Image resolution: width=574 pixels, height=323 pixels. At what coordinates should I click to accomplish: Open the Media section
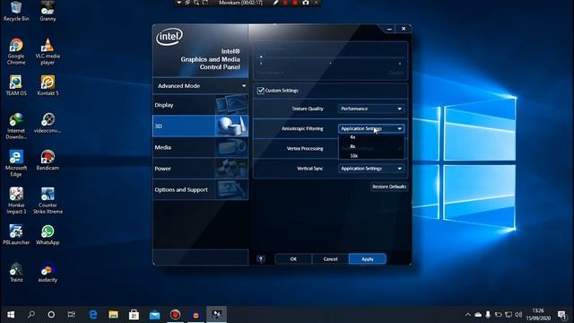click(x=201, y=147)
